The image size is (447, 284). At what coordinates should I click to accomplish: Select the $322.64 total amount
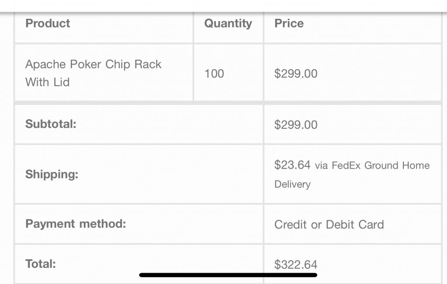(296, 264)
